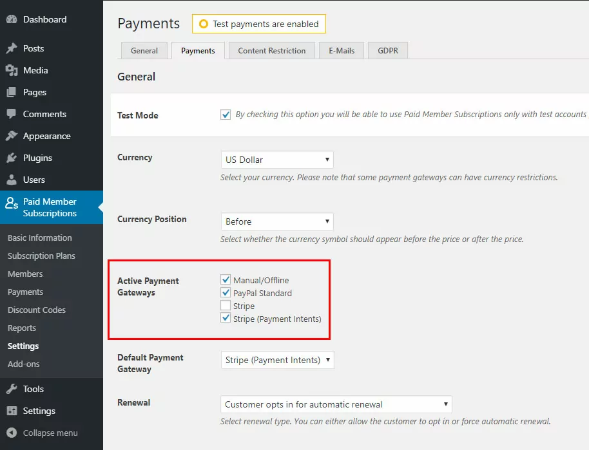Expand the Currency Position dropdown

click(x=277, y=221)
